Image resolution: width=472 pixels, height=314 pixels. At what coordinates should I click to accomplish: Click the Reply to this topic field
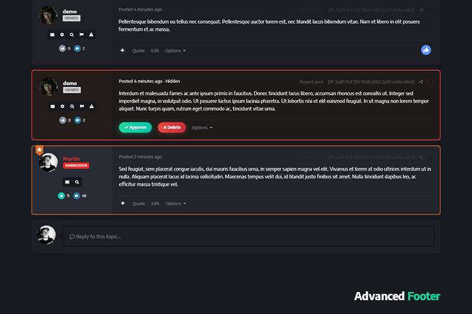coord(249,237)
